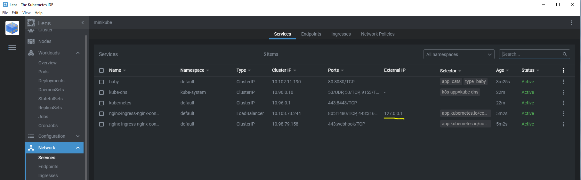Click the Network icon in sidebar
This screenshot has width=581, height=180.
(x=31, y=148)
